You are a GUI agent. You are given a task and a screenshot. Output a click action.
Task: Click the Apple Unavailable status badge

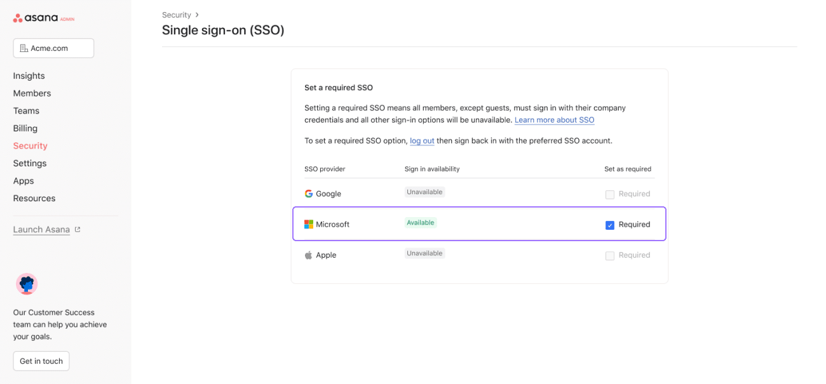pyautogui.click(x=424, y=253)
